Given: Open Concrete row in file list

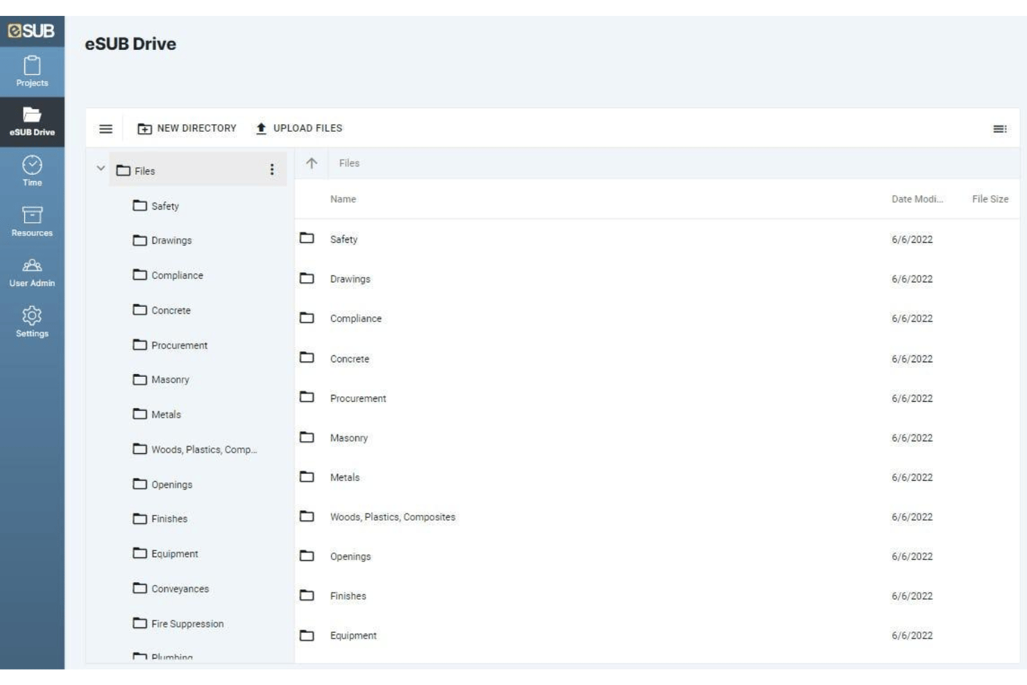Looking at the screenshot, I should pos(657,359).
